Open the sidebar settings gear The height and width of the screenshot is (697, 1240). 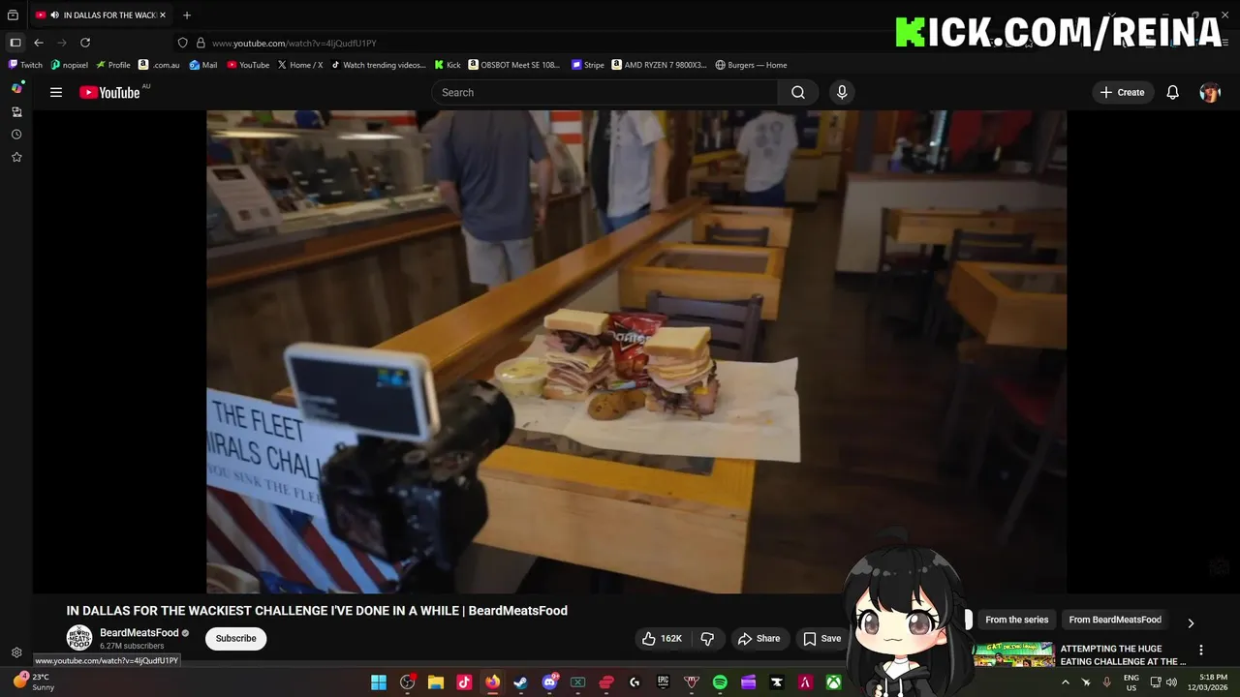click(x=16, y=652)
